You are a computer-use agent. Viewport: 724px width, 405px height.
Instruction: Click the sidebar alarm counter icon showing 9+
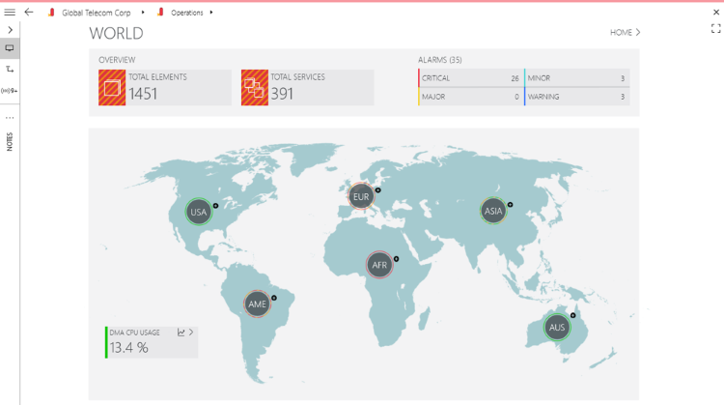(10, 90)
